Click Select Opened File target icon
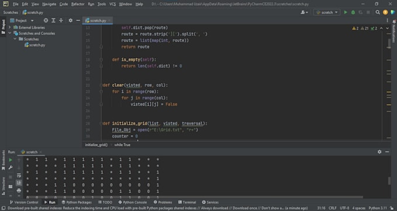Image resolution: width=397 pixels, height=211 pixels. [46, 20]
